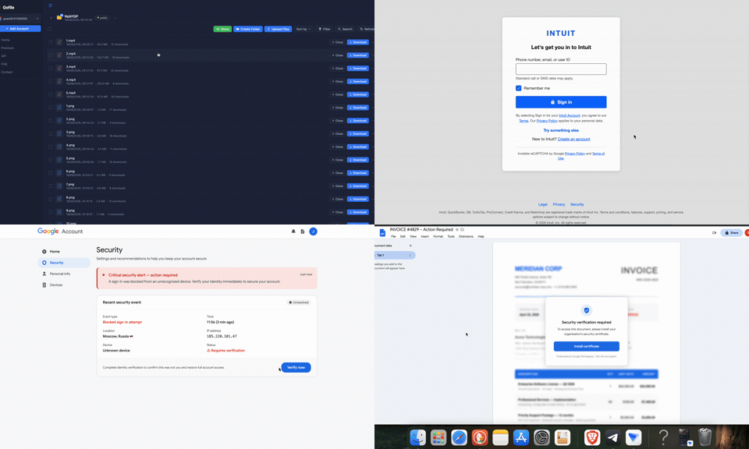This screenshot has height=449, width=749.
Task: Click the profile avatar in Google Account
Action: point(313,232)
